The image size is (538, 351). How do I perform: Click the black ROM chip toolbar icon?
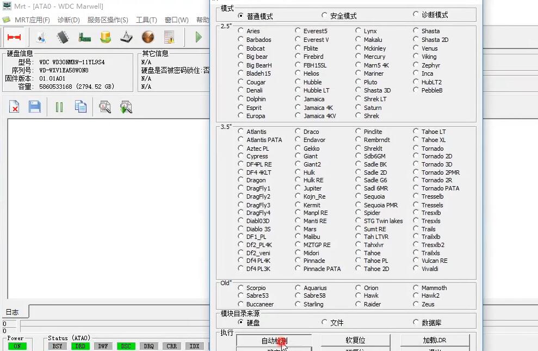click(63, 37)
